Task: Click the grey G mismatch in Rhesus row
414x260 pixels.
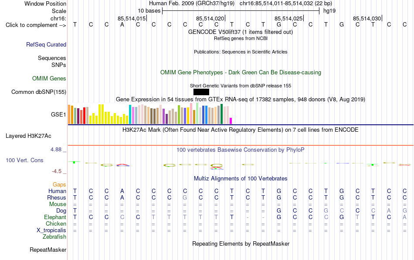Action: pos(185,197)
